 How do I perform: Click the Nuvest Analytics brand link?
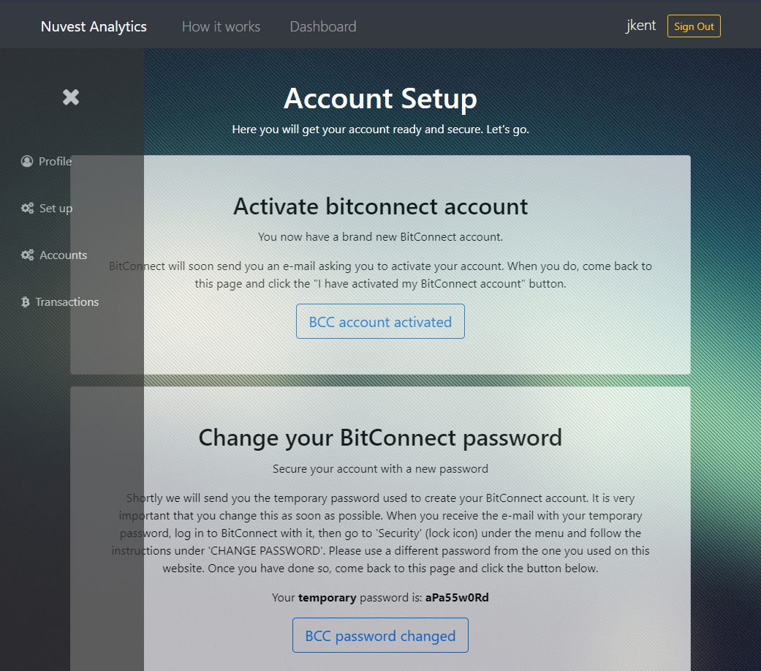pyautogui.click(x=94, y=27)
